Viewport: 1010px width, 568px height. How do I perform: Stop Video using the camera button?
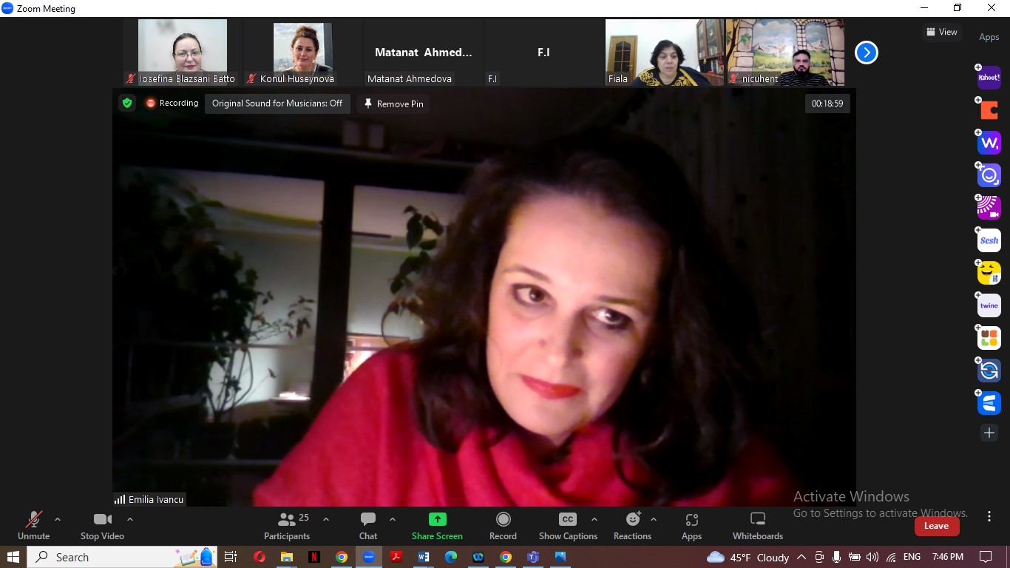[102, 526]
